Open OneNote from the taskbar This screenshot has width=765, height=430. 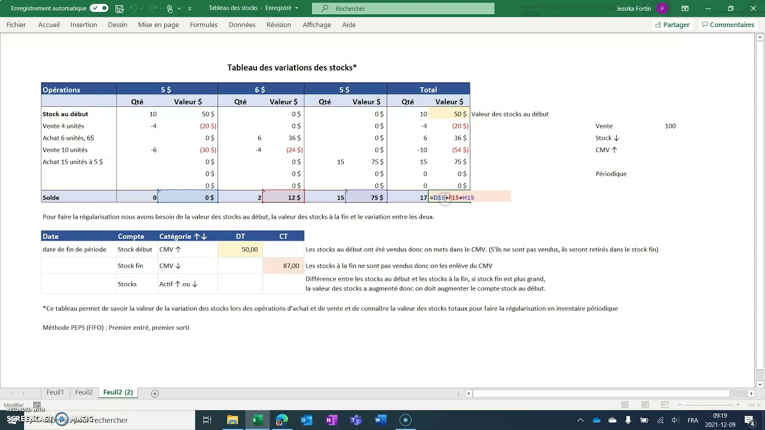tap(331, 420)
